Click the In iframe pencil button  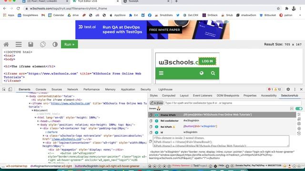(x=156, y=103)
